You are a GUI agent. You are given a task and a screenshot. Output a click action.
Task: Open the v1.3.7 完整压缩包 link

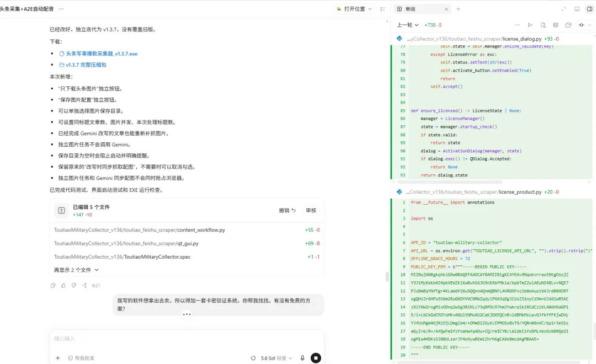click(x=83, y=65)
